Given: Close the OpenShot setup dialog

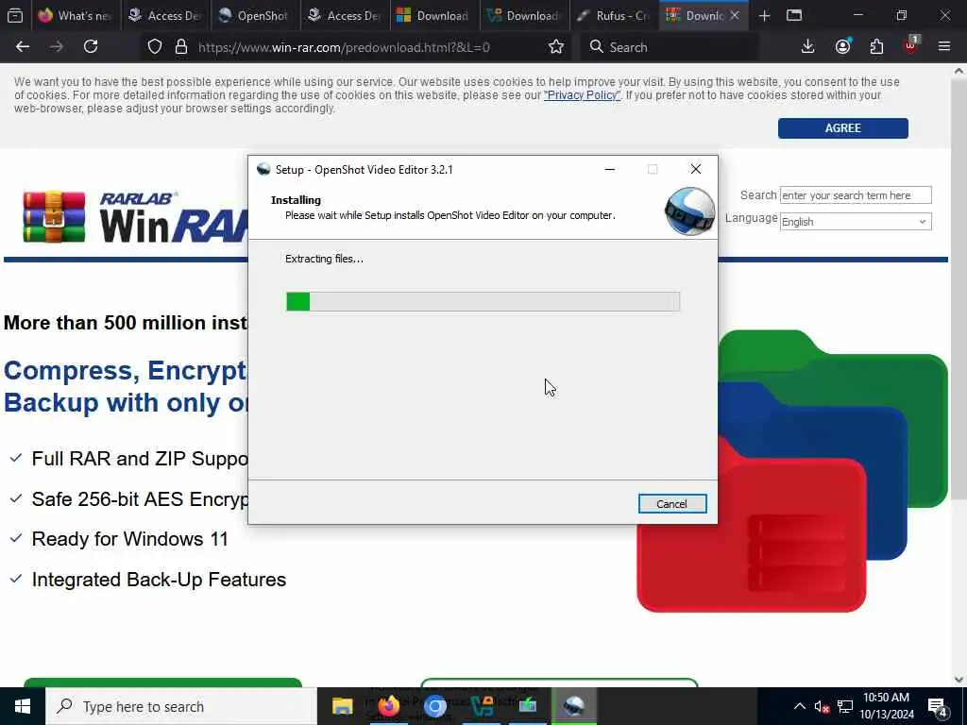Looking at the screenshot, I should [x=696, y=169].
